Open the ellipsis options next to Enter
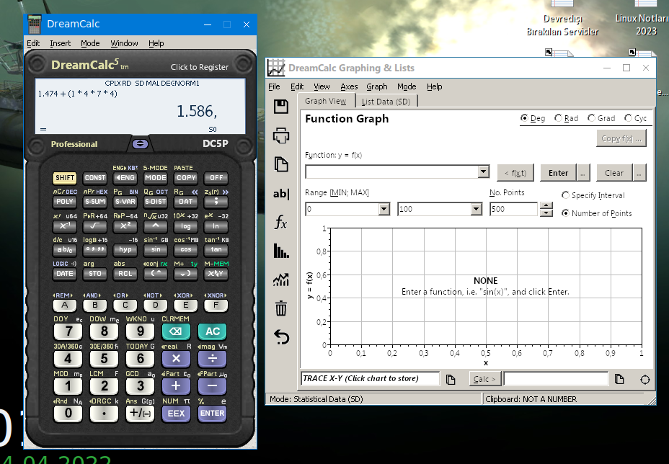 tap(582, 173)
